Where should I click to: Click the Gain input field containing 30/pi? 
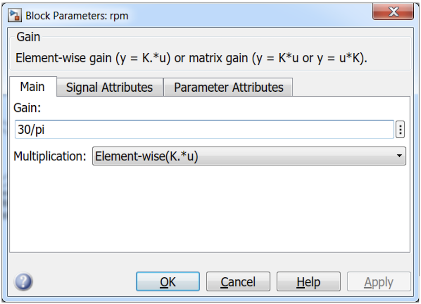pos(204,130)
